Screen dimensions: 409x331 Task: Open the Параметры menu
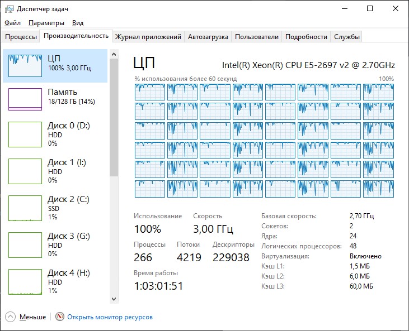(x=46, y=23)
